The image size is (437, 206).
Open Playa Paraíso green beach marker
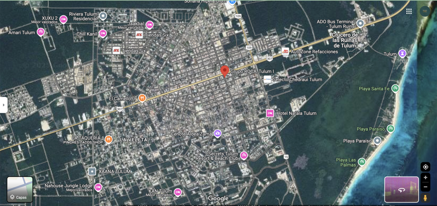point(391,129)
